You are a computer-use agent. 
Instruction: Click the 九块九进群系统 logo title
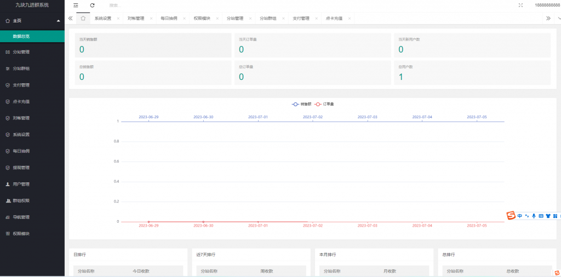click(x=32, y=5)
